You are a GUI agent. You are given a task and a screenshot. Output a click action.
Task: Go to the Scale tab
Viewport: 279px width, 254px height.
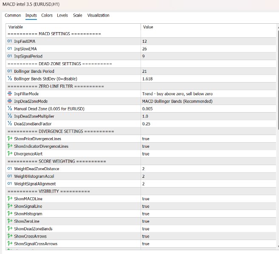[78, 15]
